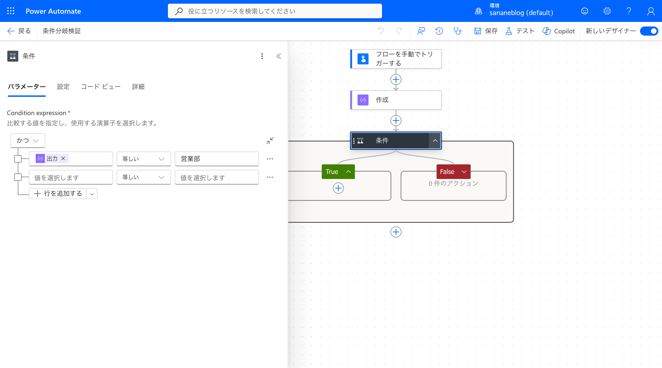The width and height of the screenshot is (662, 368).
Task: Click the shrink expression editor icon
Action: coord(270,141)
